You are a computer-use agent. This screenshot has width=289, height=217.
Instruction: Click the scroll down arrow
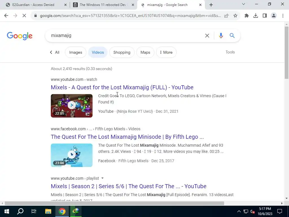point(286,198)
